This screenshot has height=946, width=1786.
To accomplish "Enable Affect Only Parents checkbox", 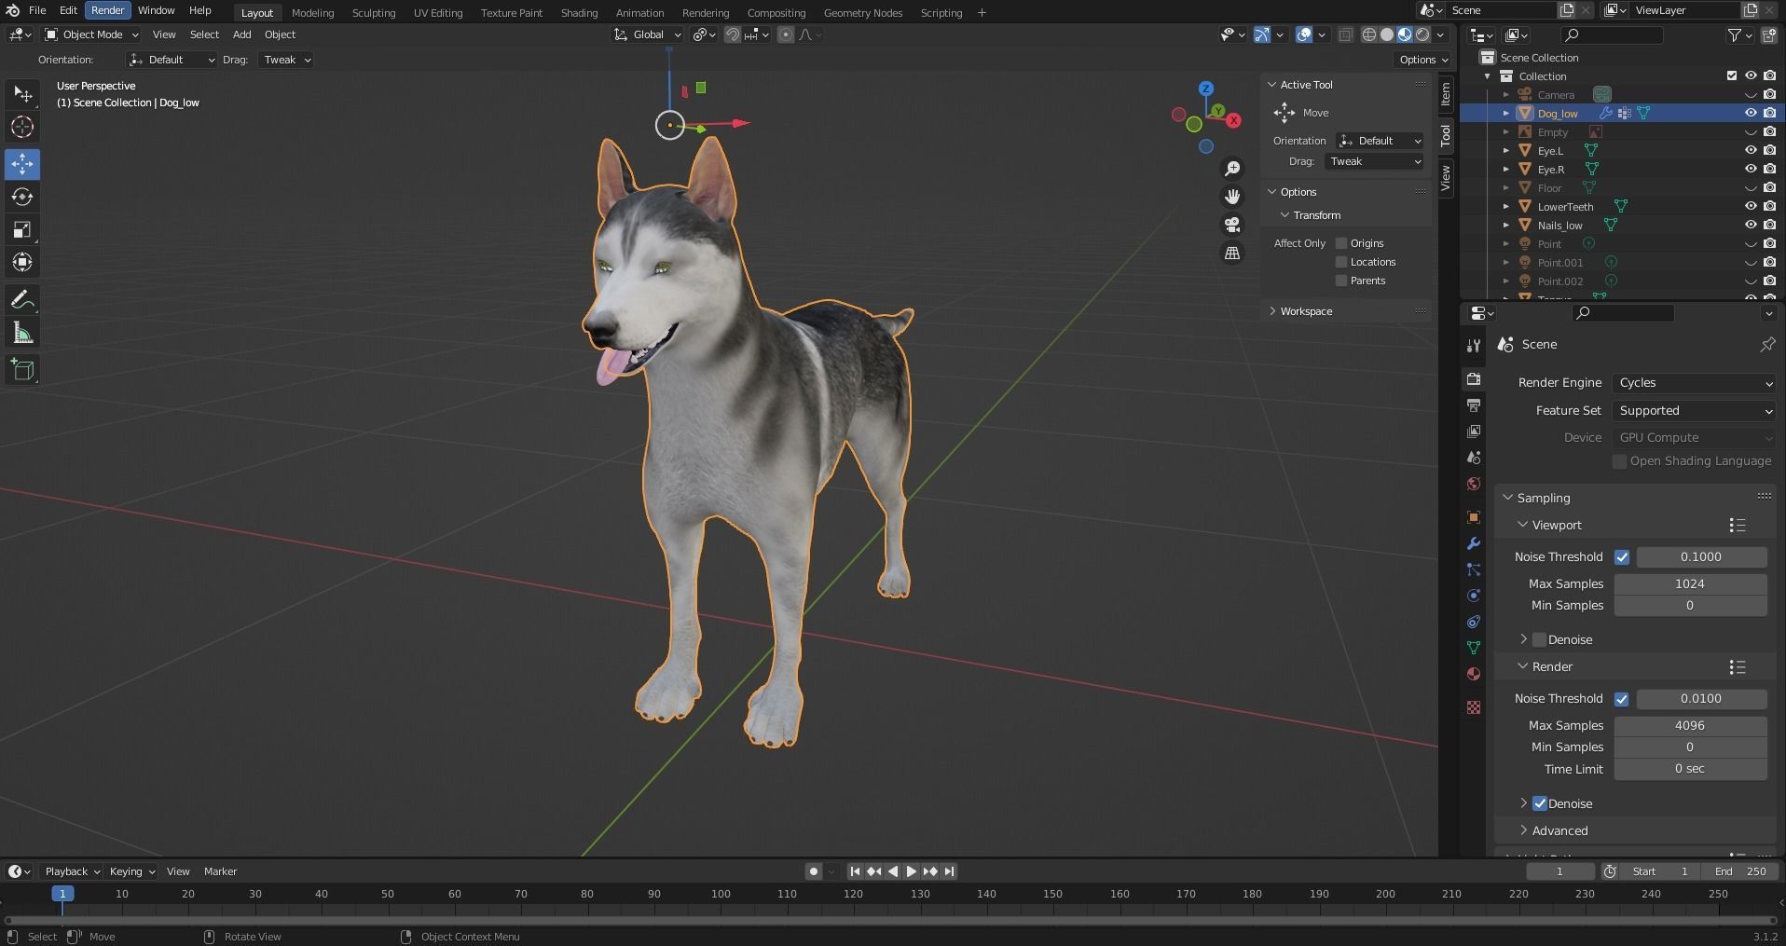I will [1341, 281].
